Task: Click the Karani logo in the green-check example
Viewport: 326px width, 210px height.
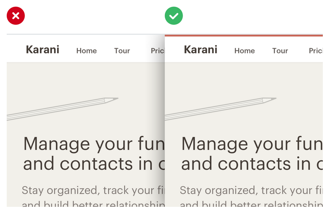Action: pos(200,50)
